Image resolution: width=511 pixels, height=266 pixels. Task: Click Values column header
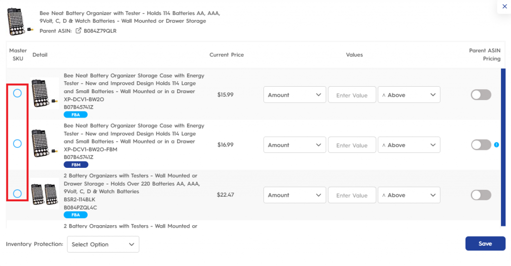click(354, 55)
